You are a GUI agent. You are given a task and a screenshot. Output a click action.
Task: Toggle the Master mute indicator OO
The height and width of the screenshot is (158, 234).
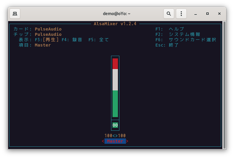click(115, 125)
